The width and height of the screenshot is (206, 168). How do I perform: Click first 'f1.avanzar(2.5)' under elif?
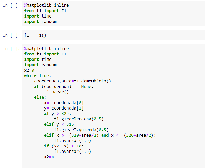73,140
